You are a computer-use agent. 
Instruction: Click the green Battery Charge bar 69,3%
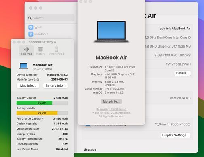point(42,103)
